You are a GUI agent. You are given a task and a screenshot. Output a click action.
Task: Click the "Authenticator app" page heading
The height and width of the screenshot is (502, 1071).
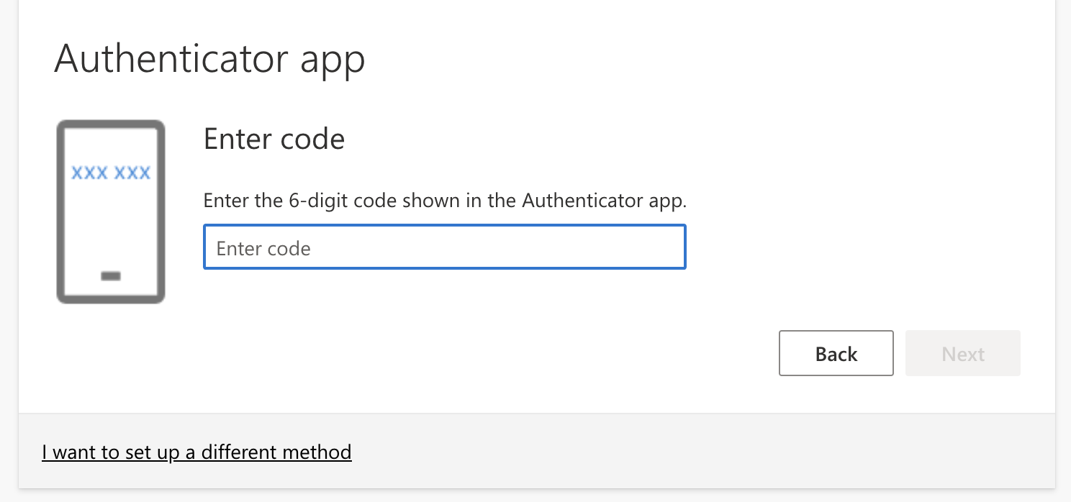[x=209, y=58]
